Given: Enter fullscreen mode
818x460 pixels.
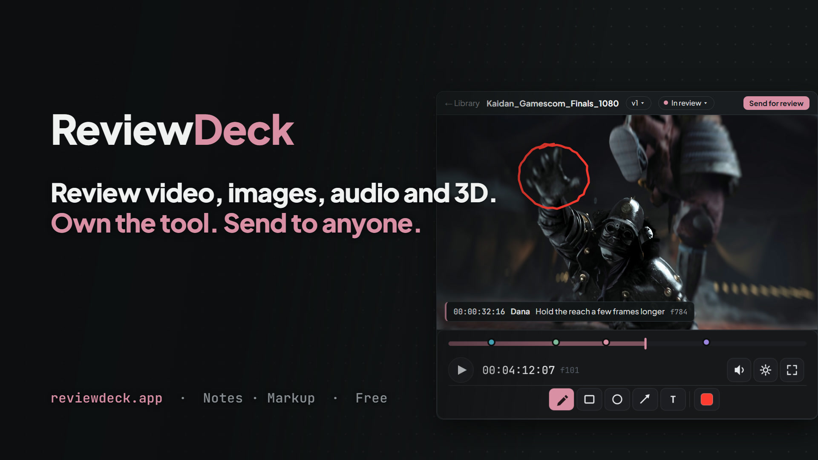Looking at the screenshot, I should click(792, 370).
